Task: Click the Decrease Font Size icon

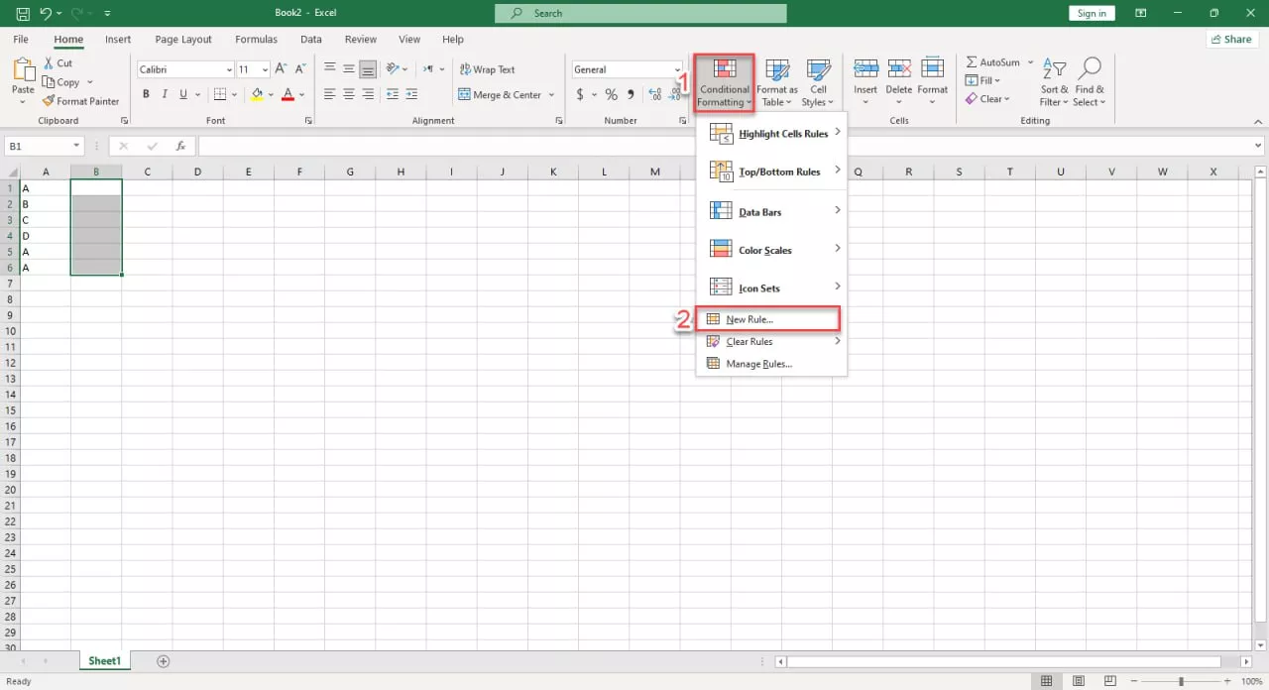Action: 299,69
